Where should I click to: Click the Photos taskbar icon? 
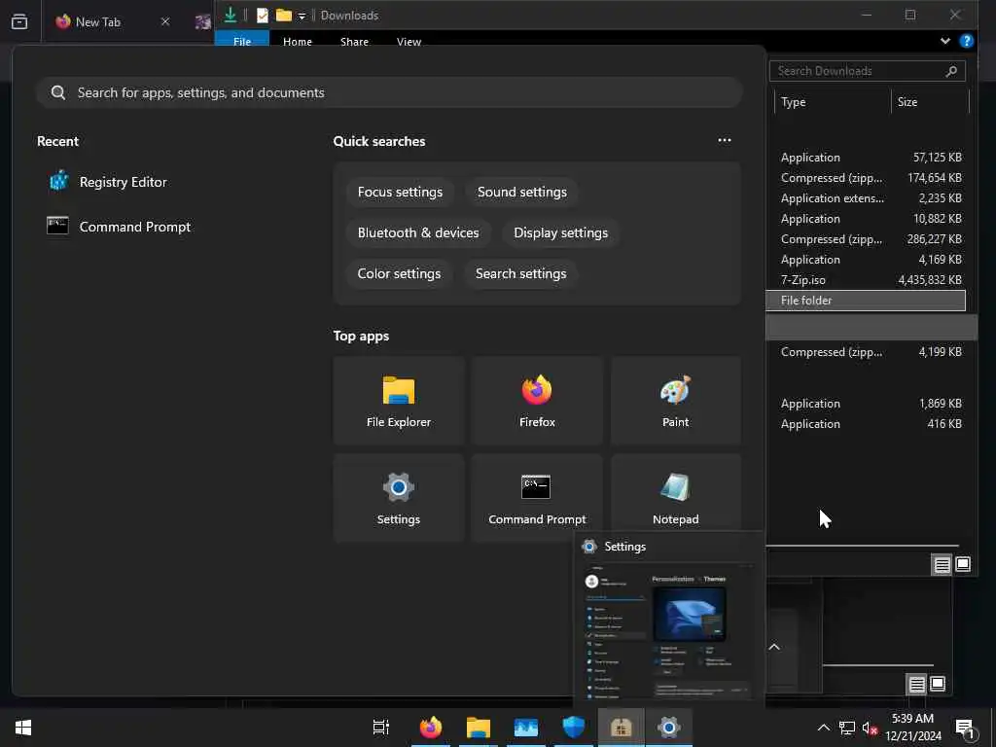click(x=525, y=728)
